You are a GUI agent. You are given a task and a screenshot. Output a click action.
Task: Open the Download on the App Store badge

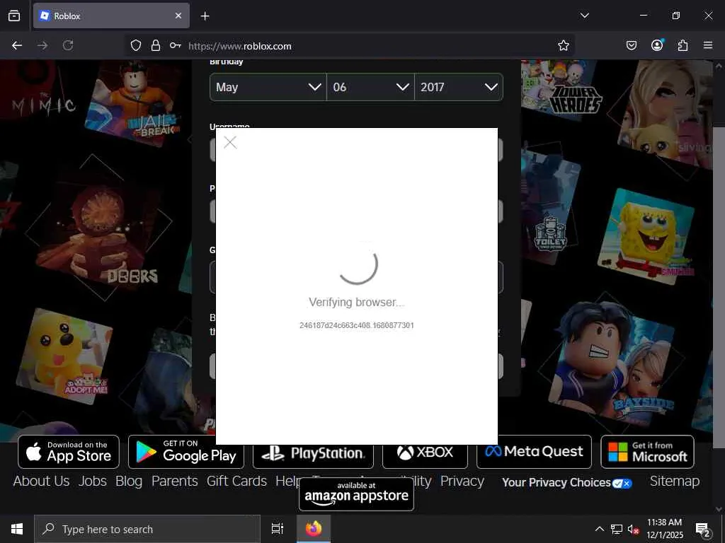tap(69, 452)
